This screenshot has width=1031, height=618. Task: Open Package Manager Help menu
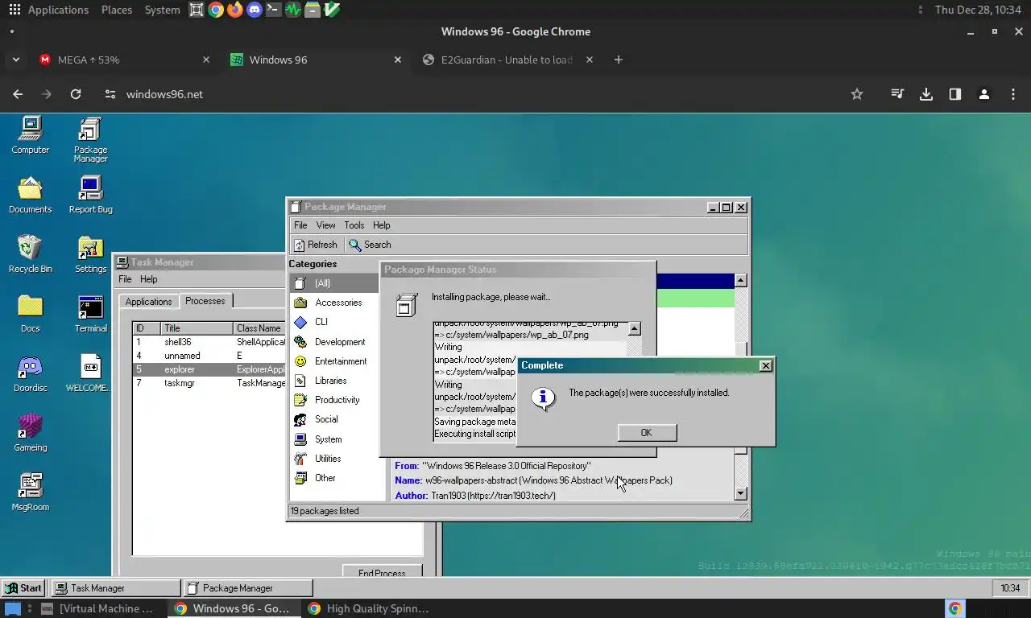(x=382, y=225)
